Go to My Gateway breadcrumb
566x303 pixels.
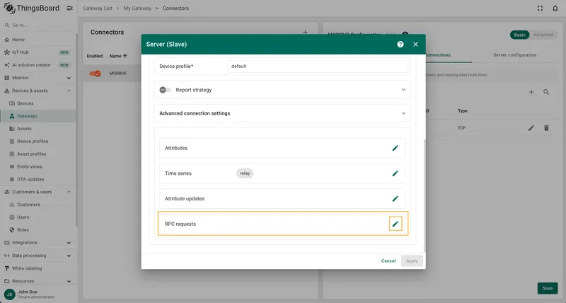click(x=137, y=8)
